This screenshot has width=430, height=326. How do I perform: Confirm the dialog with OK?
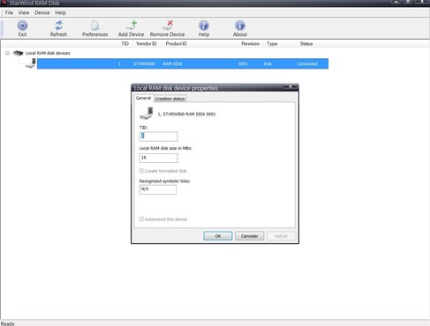218,236
